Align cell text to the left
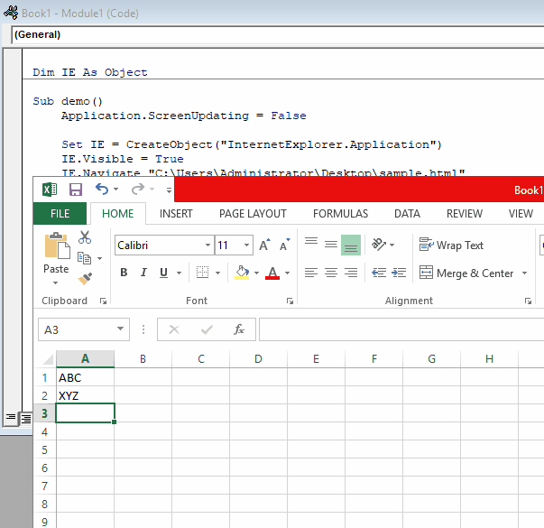This screenshot has width=544, height=528. pos(311,273)
